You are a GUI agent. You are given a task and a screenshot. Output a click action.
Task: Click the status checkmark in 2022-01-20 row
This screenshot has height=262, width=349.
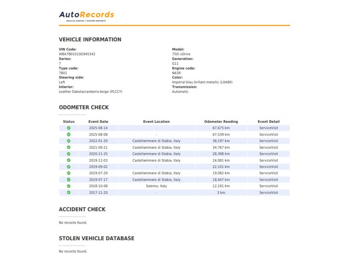point(69,141)
